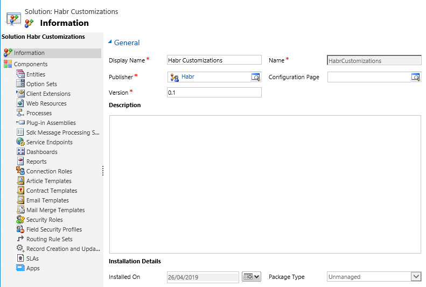The height and width of the screenshot is (287, 426).
Task: Click the Email Templates icon
Action: click(20, 200)
